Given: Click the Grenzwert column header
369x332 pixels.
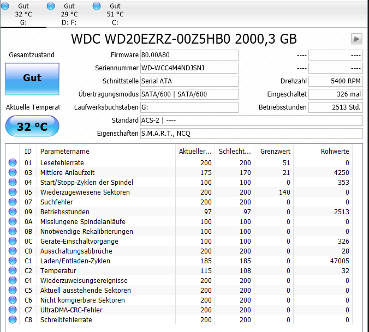Looking at the screenshot, I should pyautogui.click(x=273, y=152).
